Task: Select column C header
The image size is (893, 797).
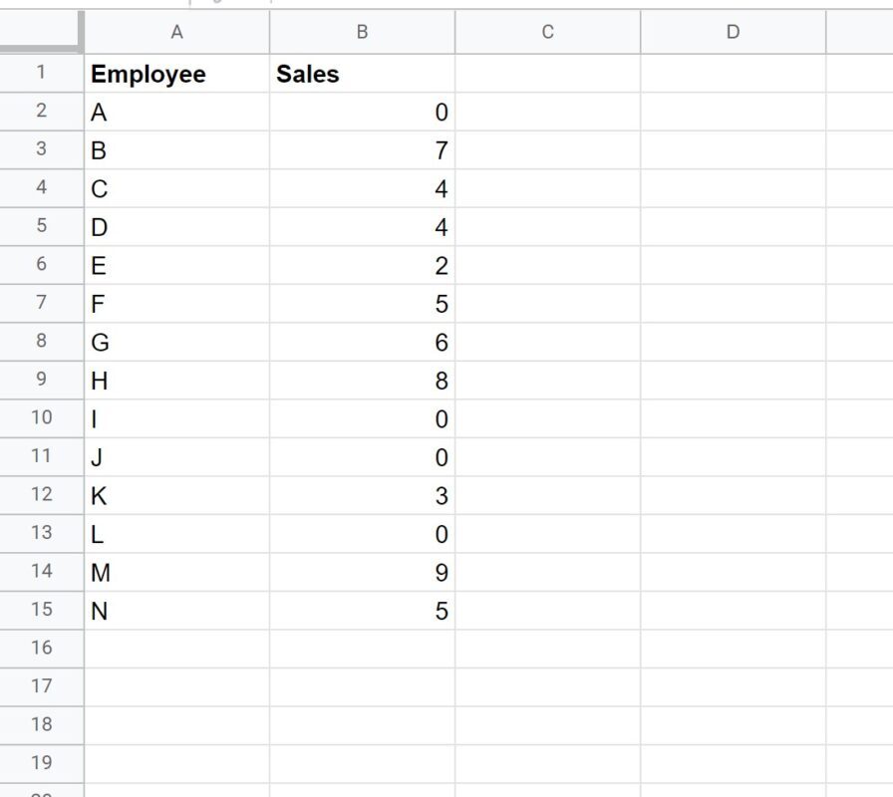Action: 548,32
